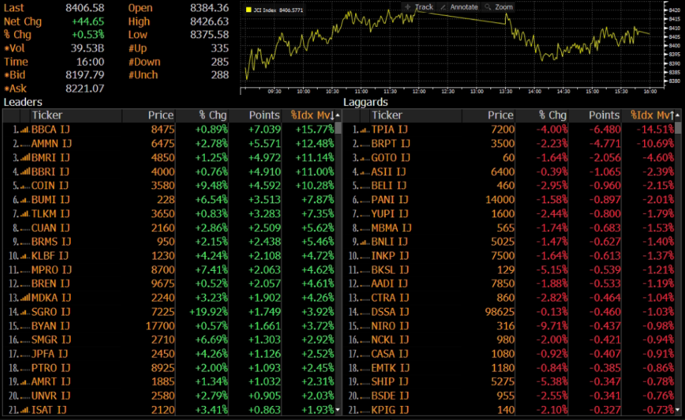
Task: Click the signal bars icon beside GOTO IJ
Action: [x=365, y=158]
